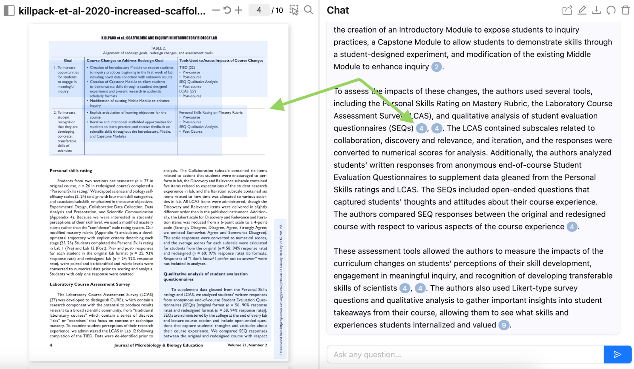
Task: Click 'Journal of Microbiology & Biology Education' footer
Action: tap(158, 345)
